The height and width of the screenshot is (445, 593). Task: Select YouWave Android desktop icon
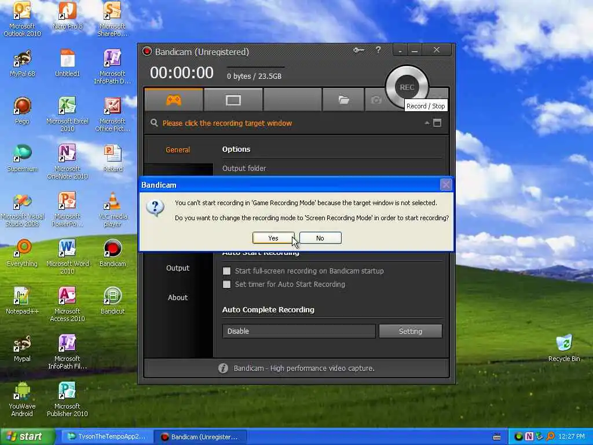pyautogui.click(x=22, y=400)
